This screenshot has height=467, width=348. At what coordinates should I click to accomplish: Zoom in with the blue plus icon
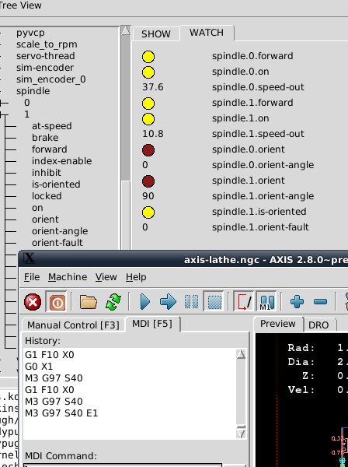297,302
